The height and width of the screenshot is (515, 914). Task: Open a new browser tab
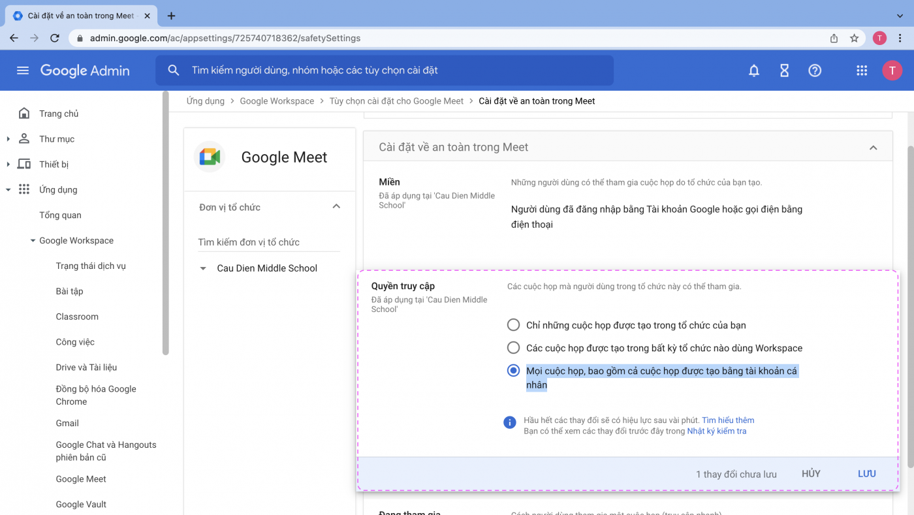[171, 16]
